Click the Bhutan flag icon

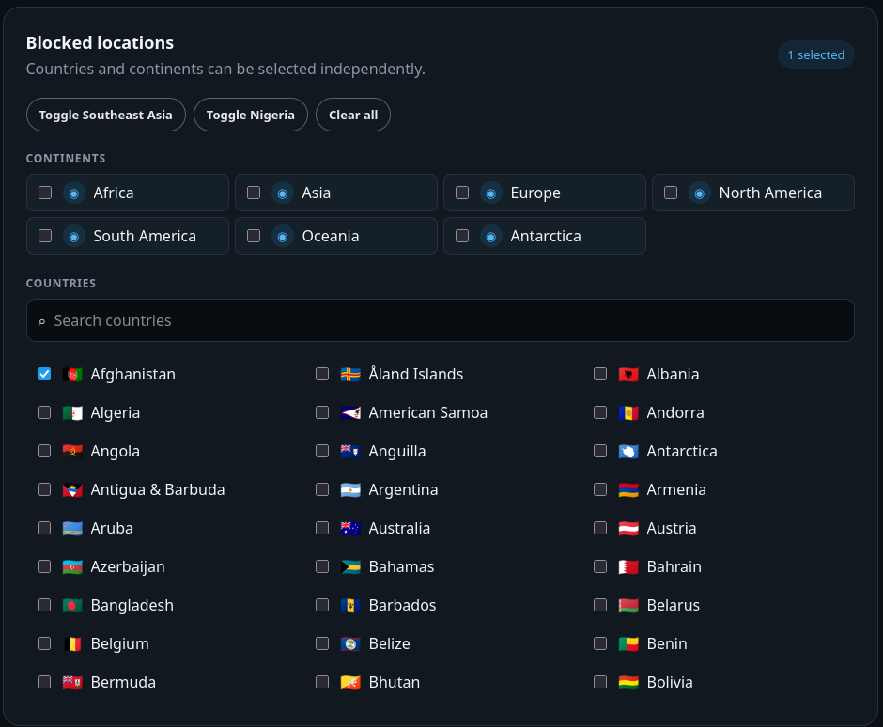pos(350,683)
